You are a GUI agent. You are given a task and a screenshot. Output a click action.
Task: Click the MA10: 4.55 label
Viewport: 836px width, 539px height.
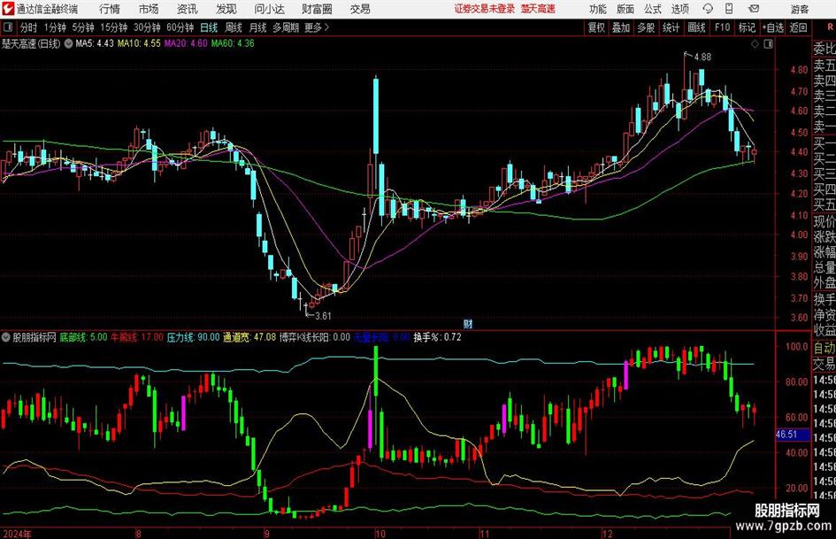click(139, 43)
